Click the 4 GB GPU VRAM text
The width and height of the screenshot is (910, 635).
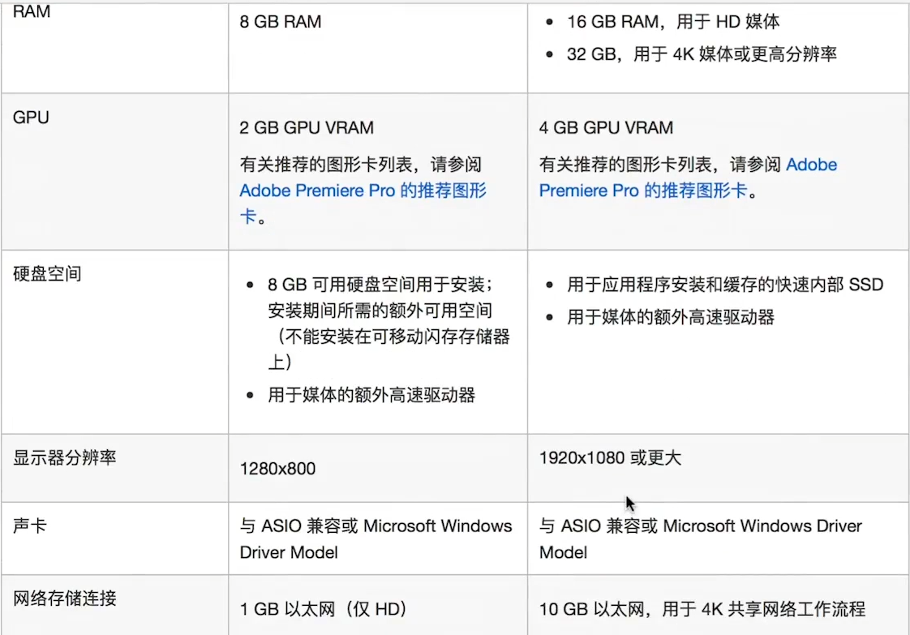coord(606,128)
